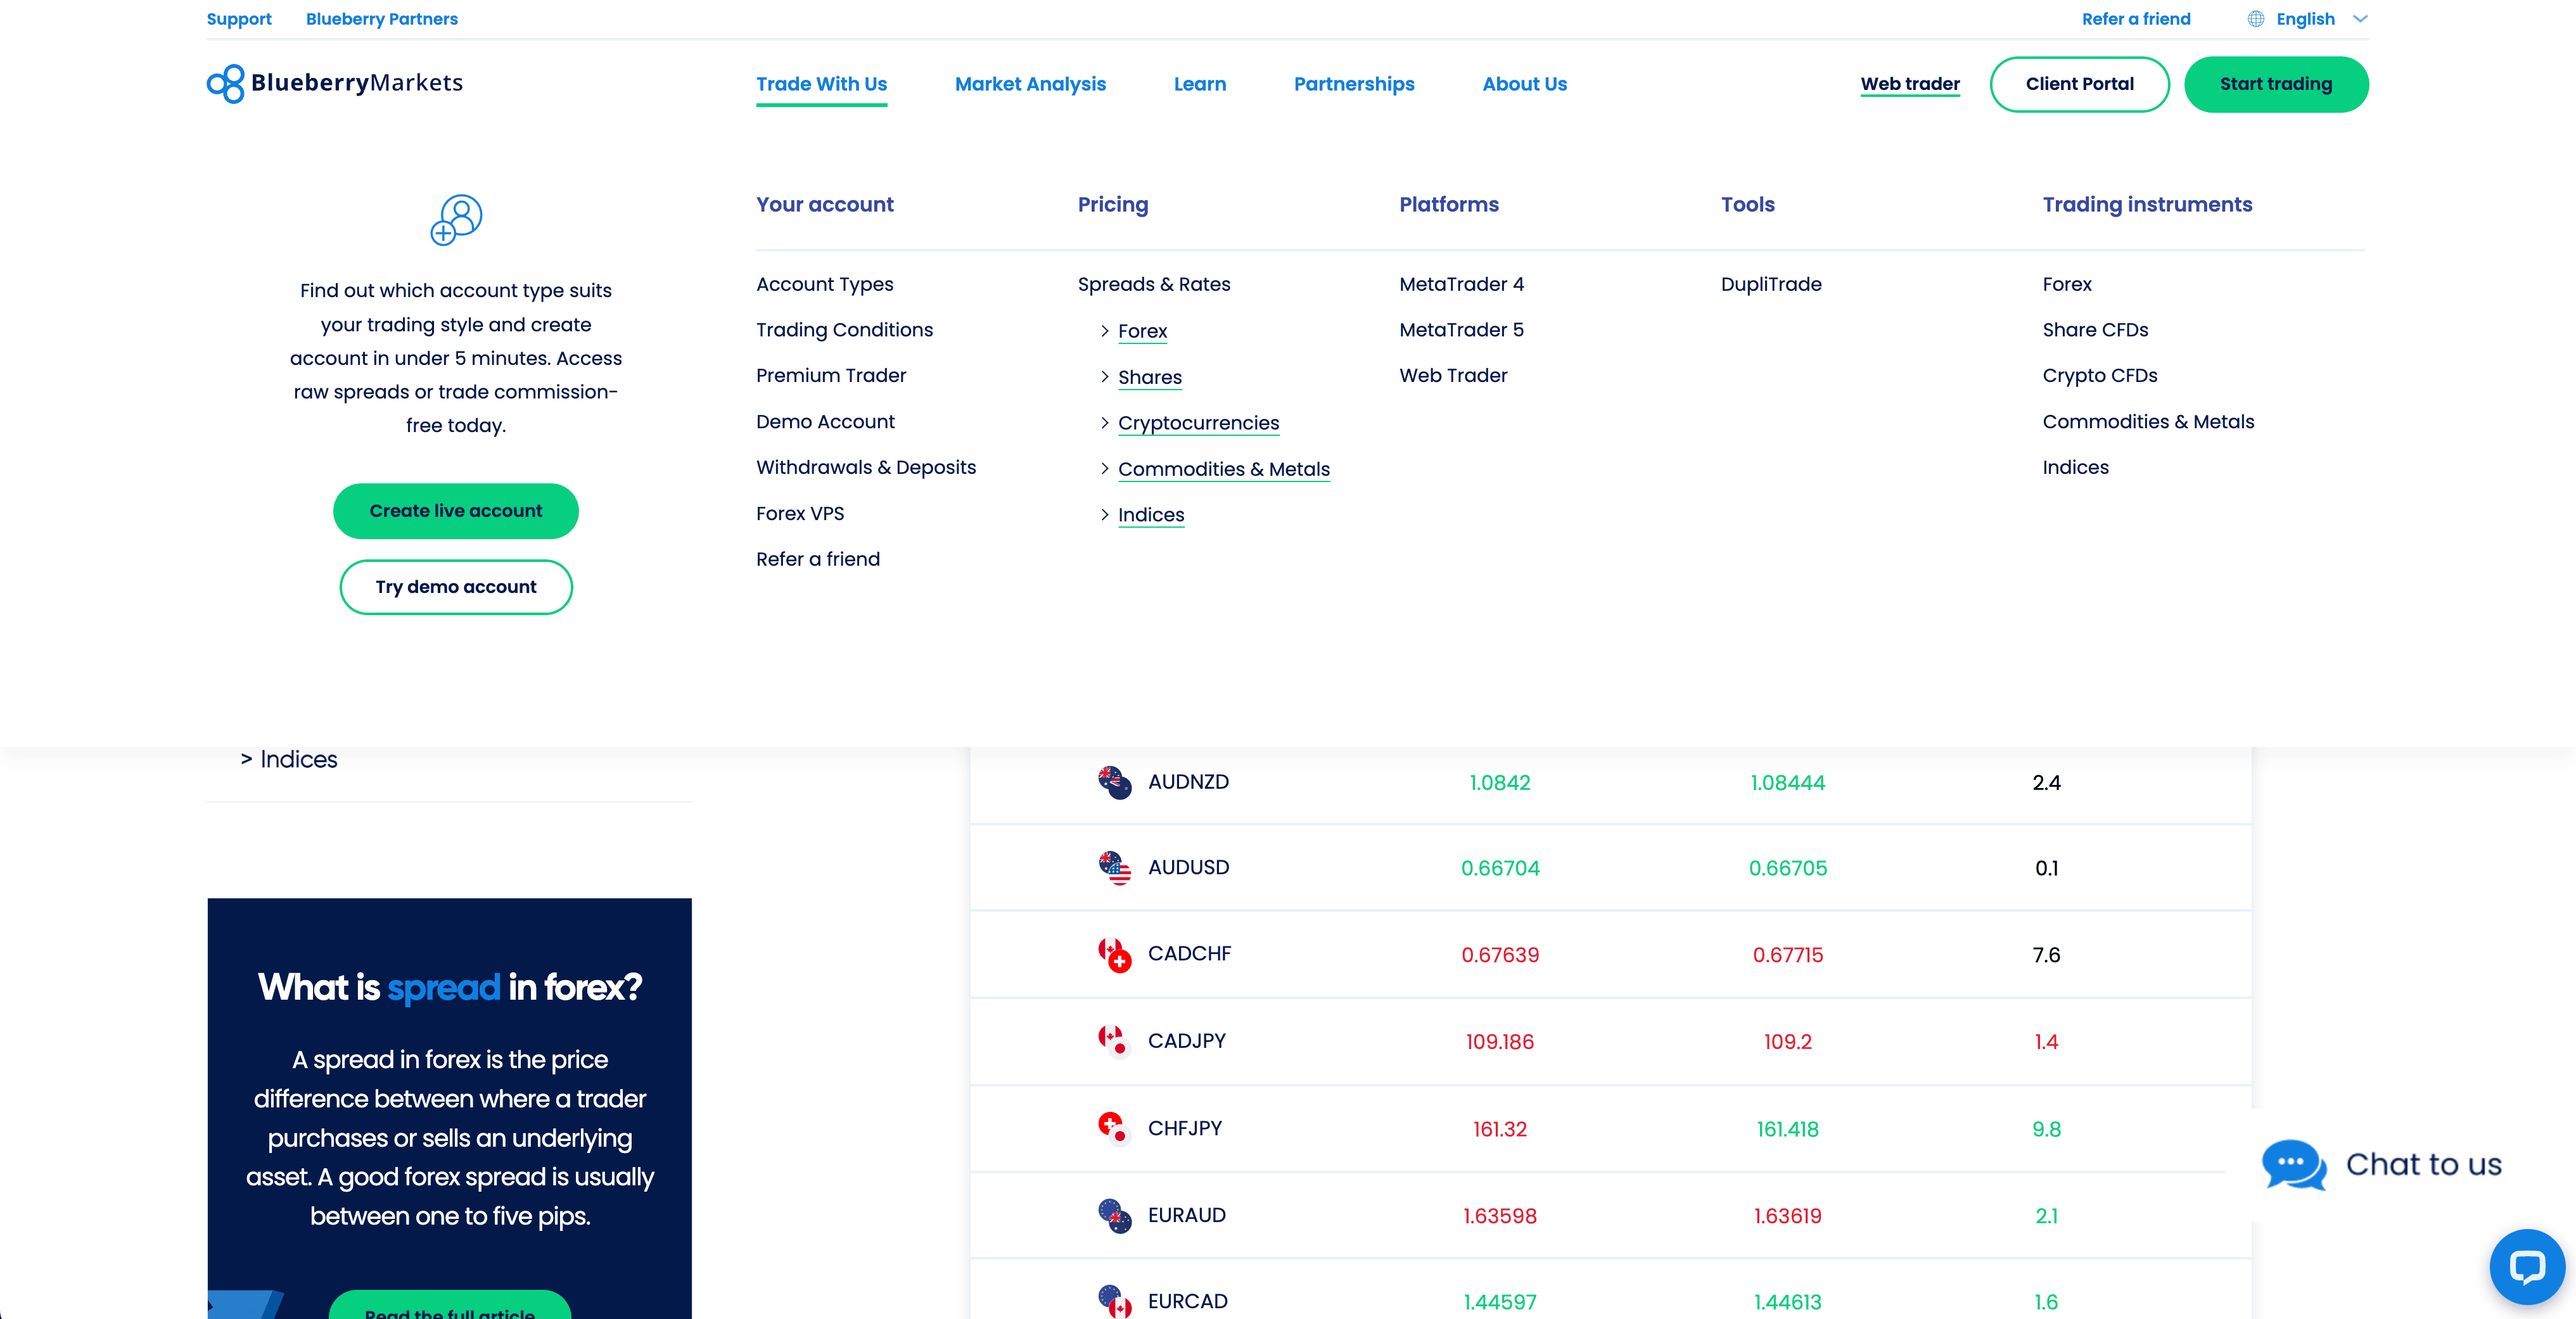The width and height of the screenshot is (2576, 1319).
Task: Open Trading Conditions page
Action: click(844, 330)
